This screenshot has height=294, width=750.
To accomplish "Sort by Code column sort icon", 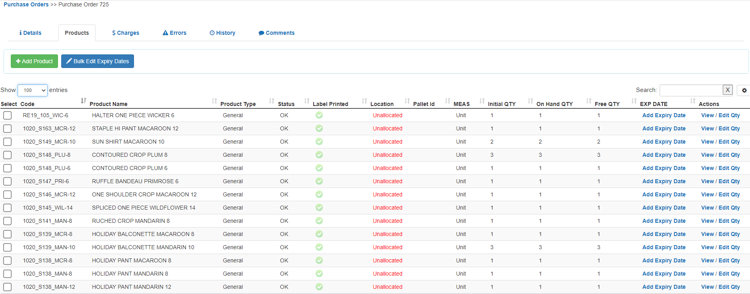I will pyautogui.click(x=83, y=101).
